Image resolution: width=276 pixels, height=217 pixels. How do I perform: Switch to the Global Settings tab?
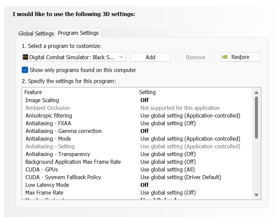36,33
